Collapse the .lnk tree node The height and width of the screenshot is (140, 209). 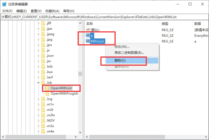38,82
